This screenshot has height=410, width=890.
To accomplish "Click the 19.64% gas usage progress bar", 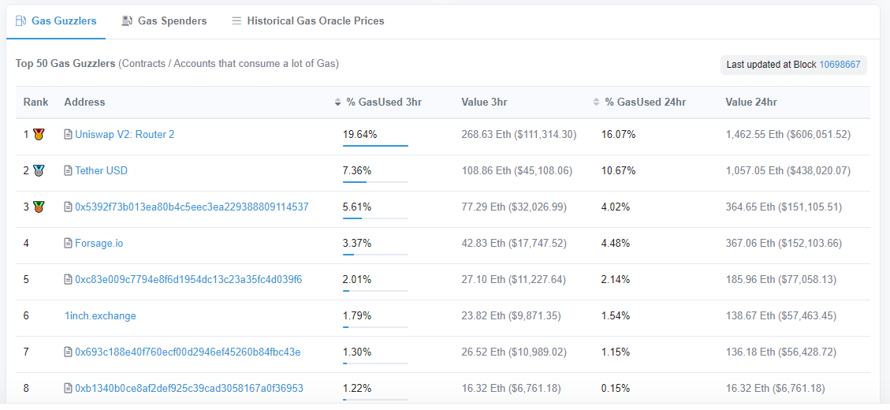I will 375,145.
